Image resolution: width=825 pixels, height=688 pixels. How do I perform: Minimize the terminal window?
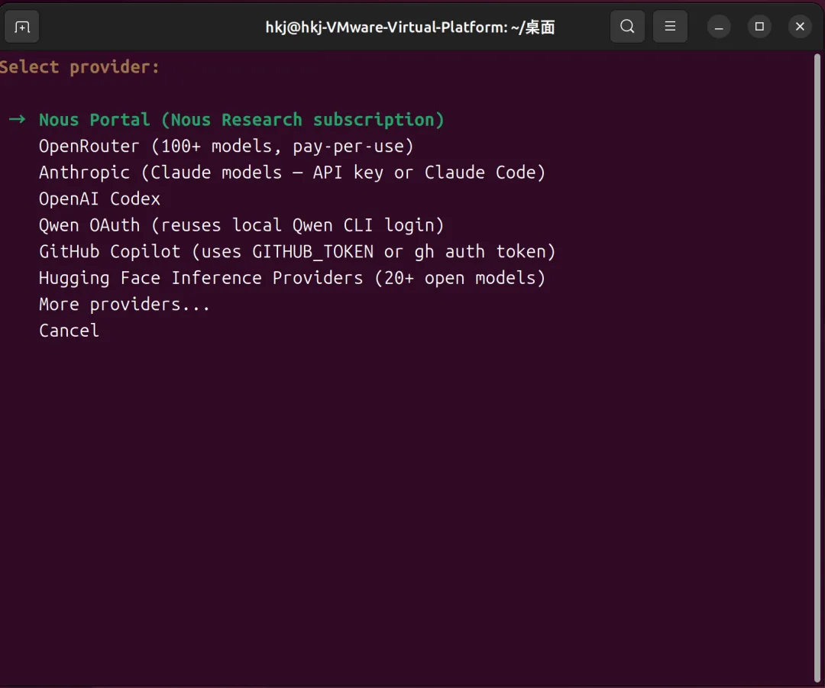719,27
